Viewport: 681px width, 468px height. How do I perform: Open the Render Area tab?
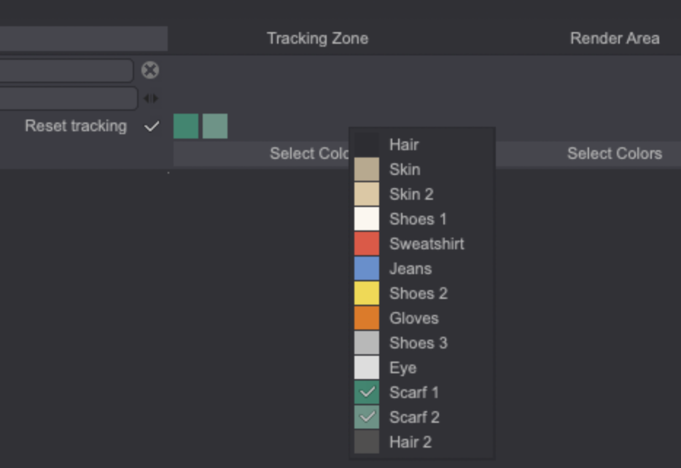pyautogui.click(x=615, y=38)
